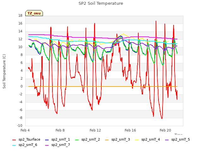Click the 0 y-axis tick label
This screenshot has width=202, height=151.
point(21,87)
